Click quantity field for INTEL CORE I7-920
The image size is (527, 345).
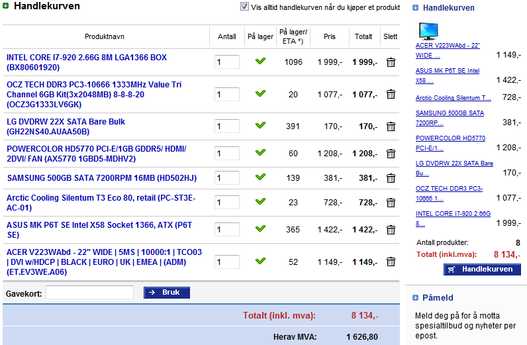[227, 62]
